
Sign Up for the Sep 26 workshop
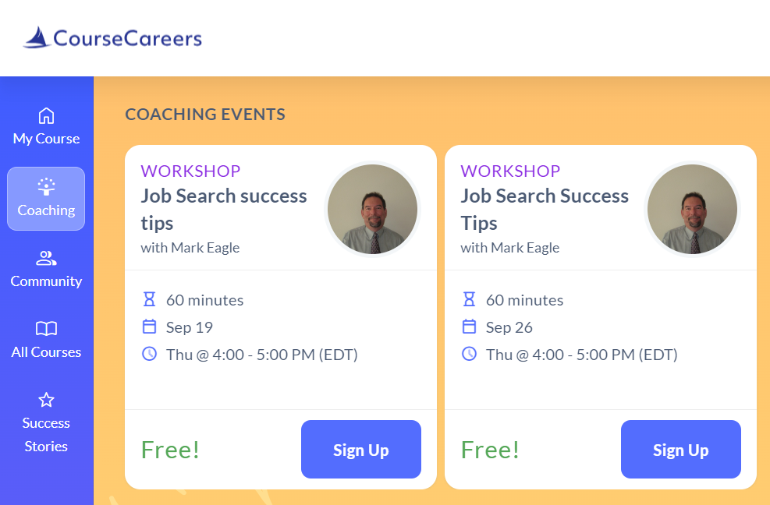pyautogui.click(x=680, y=450)
